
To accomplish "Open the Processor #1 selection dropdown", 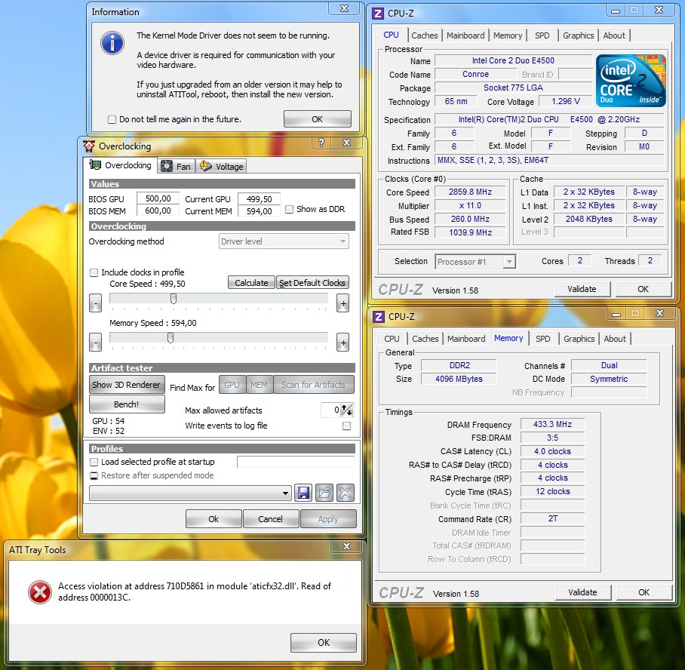I will [475, 262].
